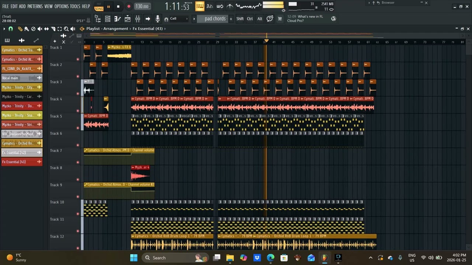
Task: Toggle the Playlist snap magnet icon
Action: click(x=11, y=29)
